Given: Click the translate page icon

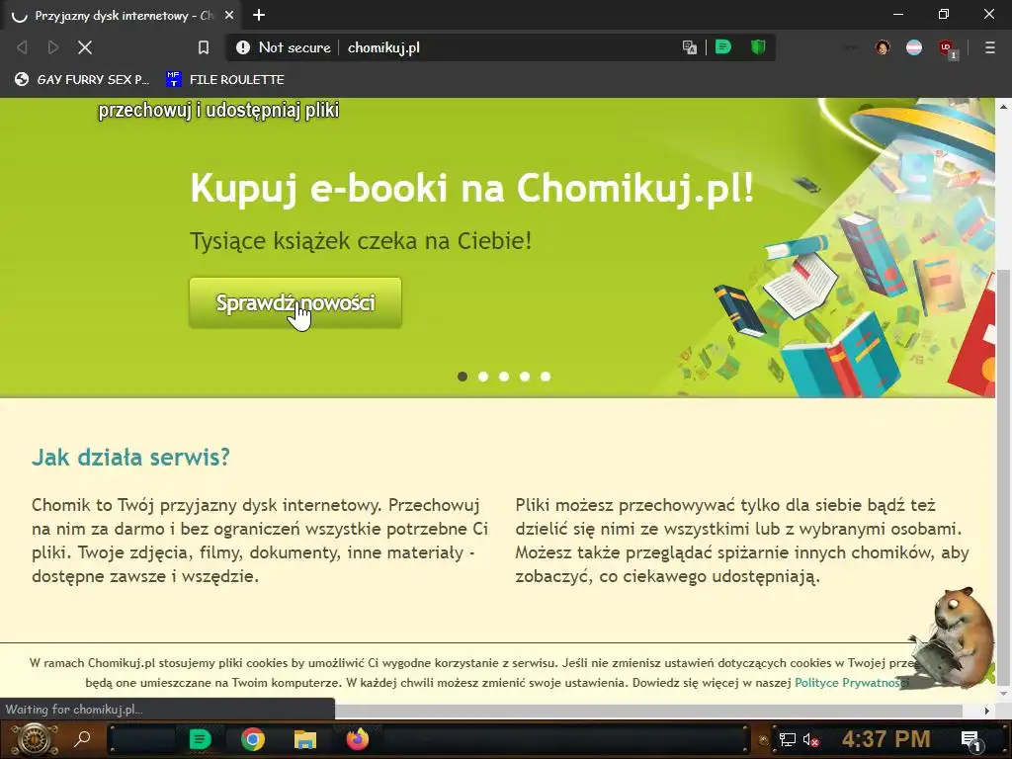Looking at the screenshot, I should coord(689,47).
